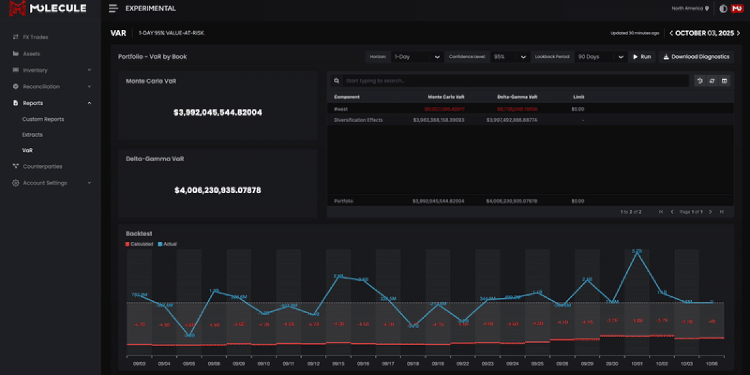Open the Confidence Level 95% dropdown

[510, 57]
